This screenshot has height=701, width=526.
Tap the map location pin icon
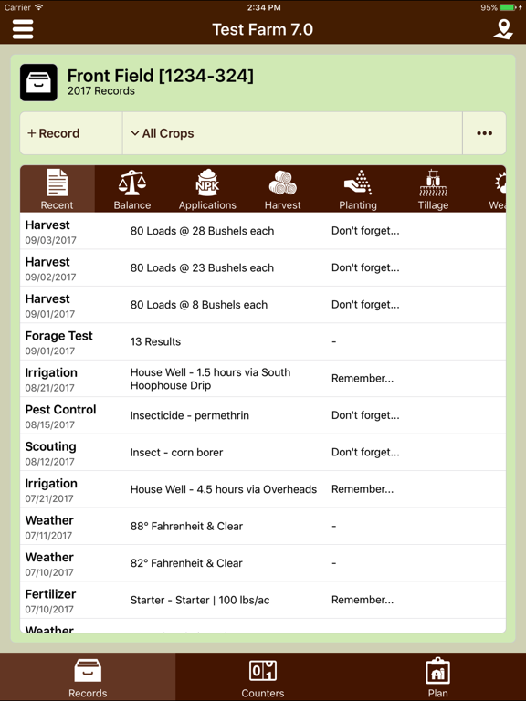pos(503,29)
